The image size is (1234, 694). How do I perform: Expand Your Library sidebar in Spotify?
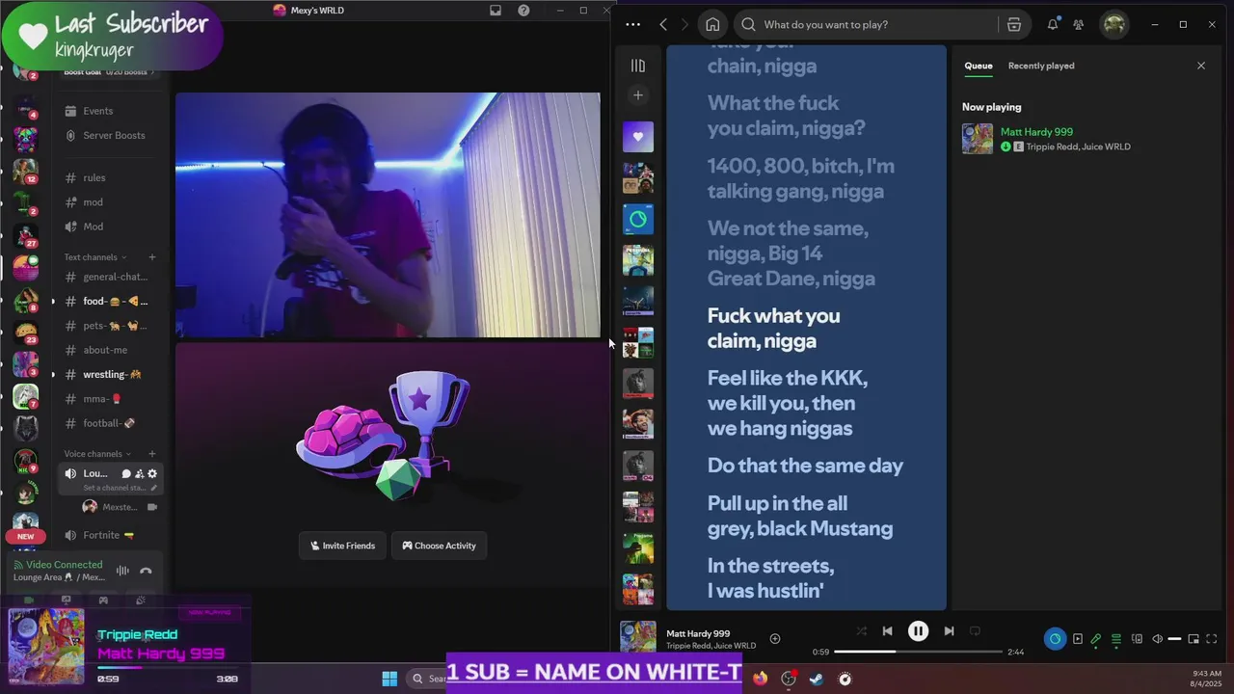click(637, 66)
